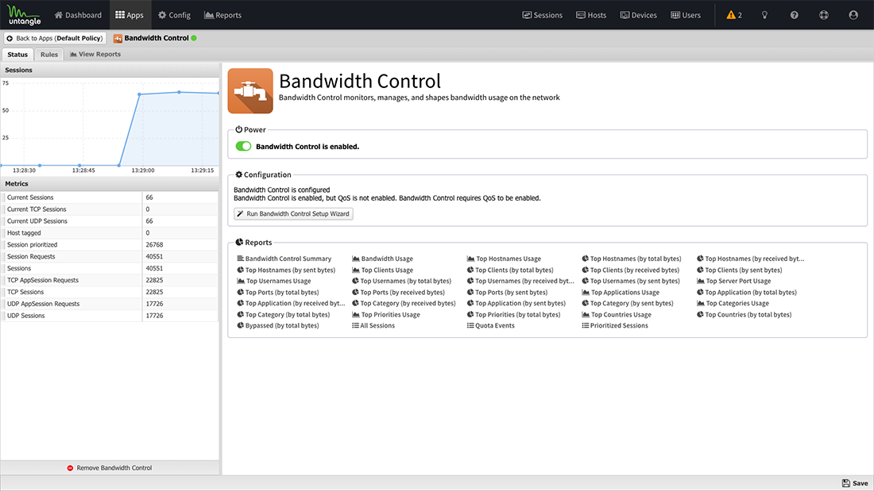Image resolution: width=874 pixels, height=491 pixels.
Task: Select the Session prioritized metric row
Action: [x=110, y=245]
